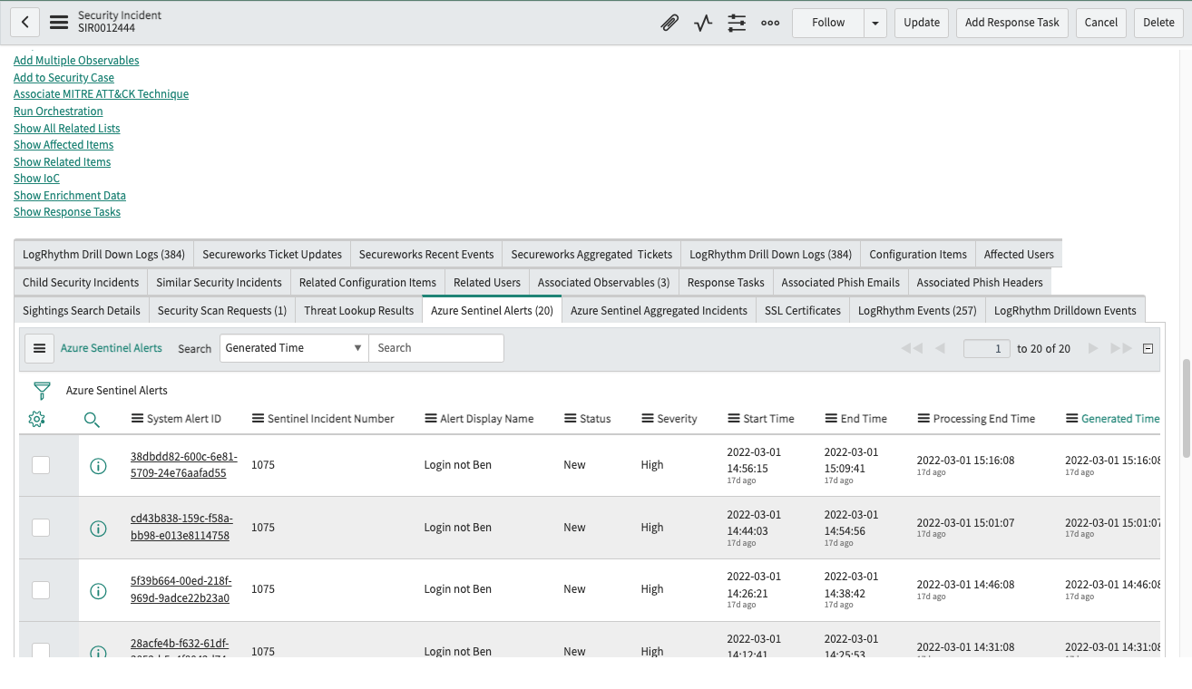This screenshot has width=1192, height=689.
Task: Go back using the back arrow button
Action: pyautogui.click(x=25, y=23)
